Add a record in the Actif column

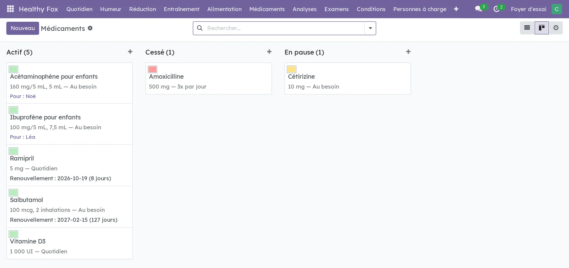tap(130, 52)
